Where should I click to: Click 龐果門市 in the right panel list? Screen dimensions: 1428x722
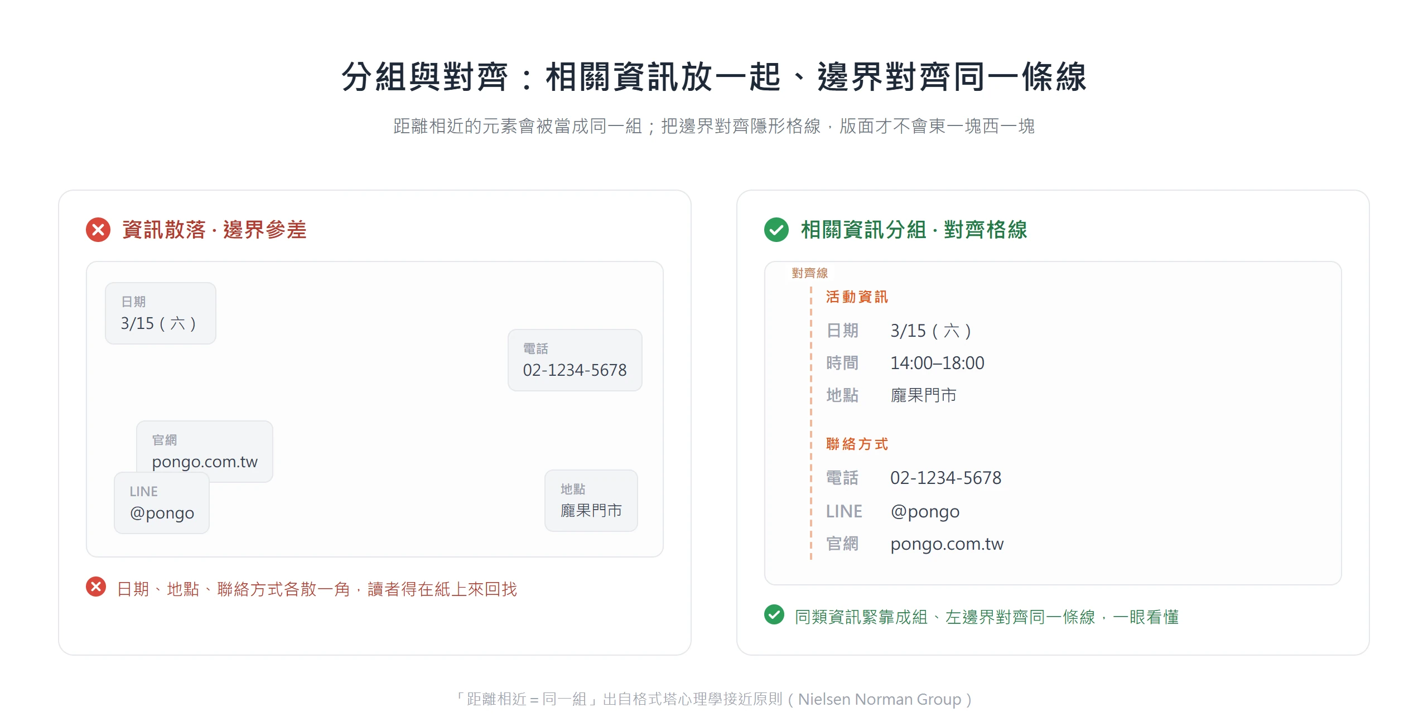point(924,395)
